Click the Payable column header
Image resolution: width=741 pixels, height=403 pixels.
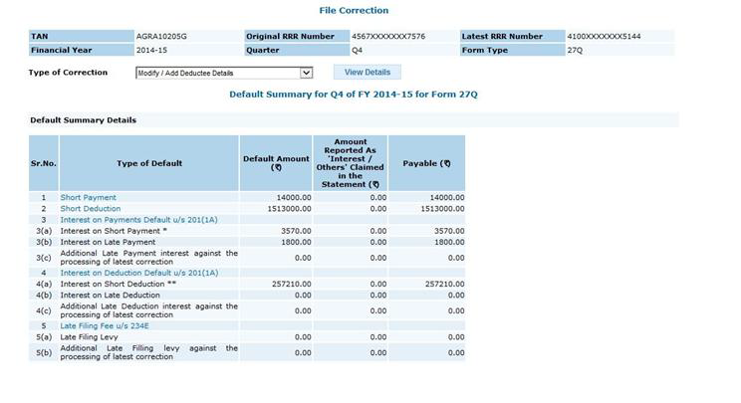(x=426, y=163)
